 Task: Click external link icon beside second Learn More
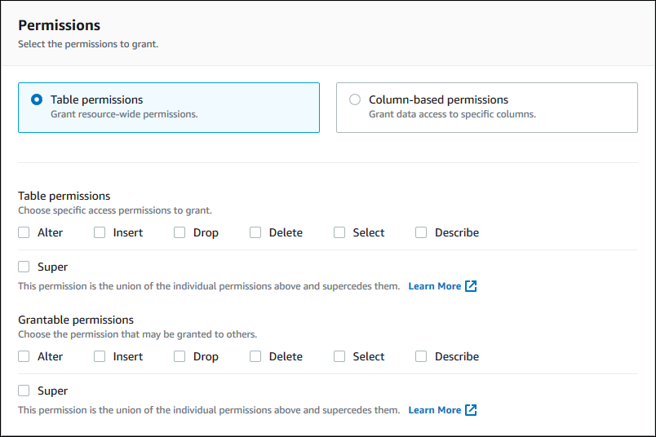[x=471, y=410]
